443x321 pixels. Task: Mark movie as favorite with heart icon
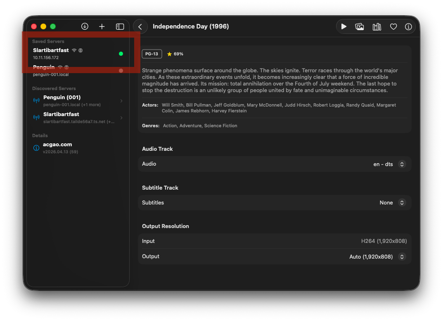click(x=393, y=27)
